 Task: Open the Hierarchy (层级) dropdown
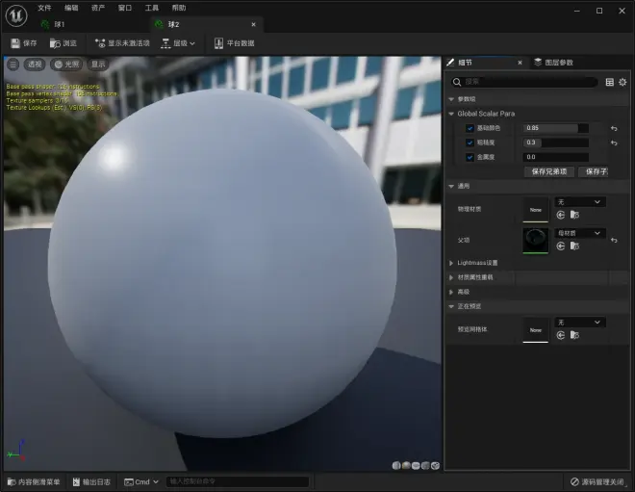tap(179, 43)
